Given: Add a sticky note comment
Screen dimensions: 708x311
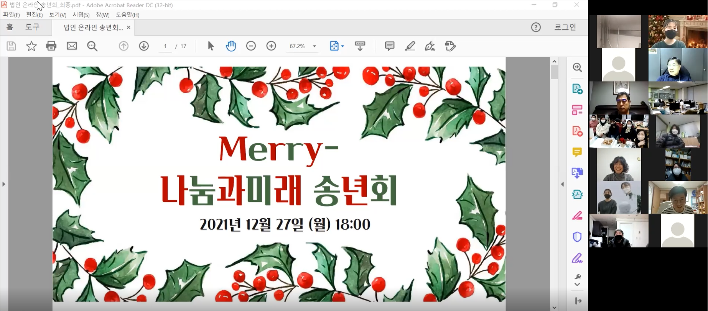Looking at the screenshot, I should pos(389,46).
